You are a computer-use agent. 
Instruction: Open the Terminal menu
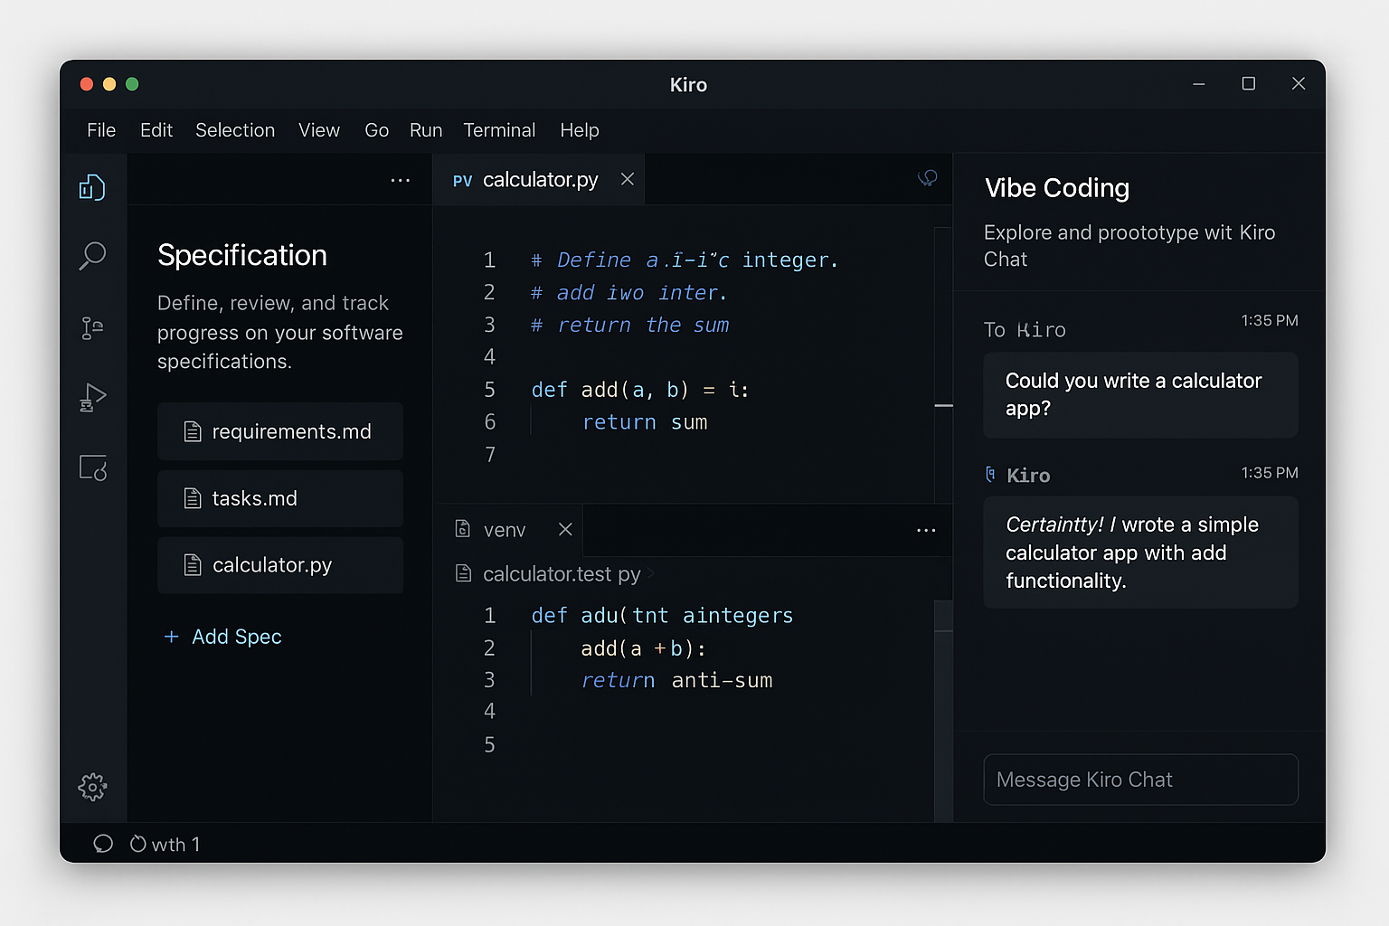click(x=499, y=130)
